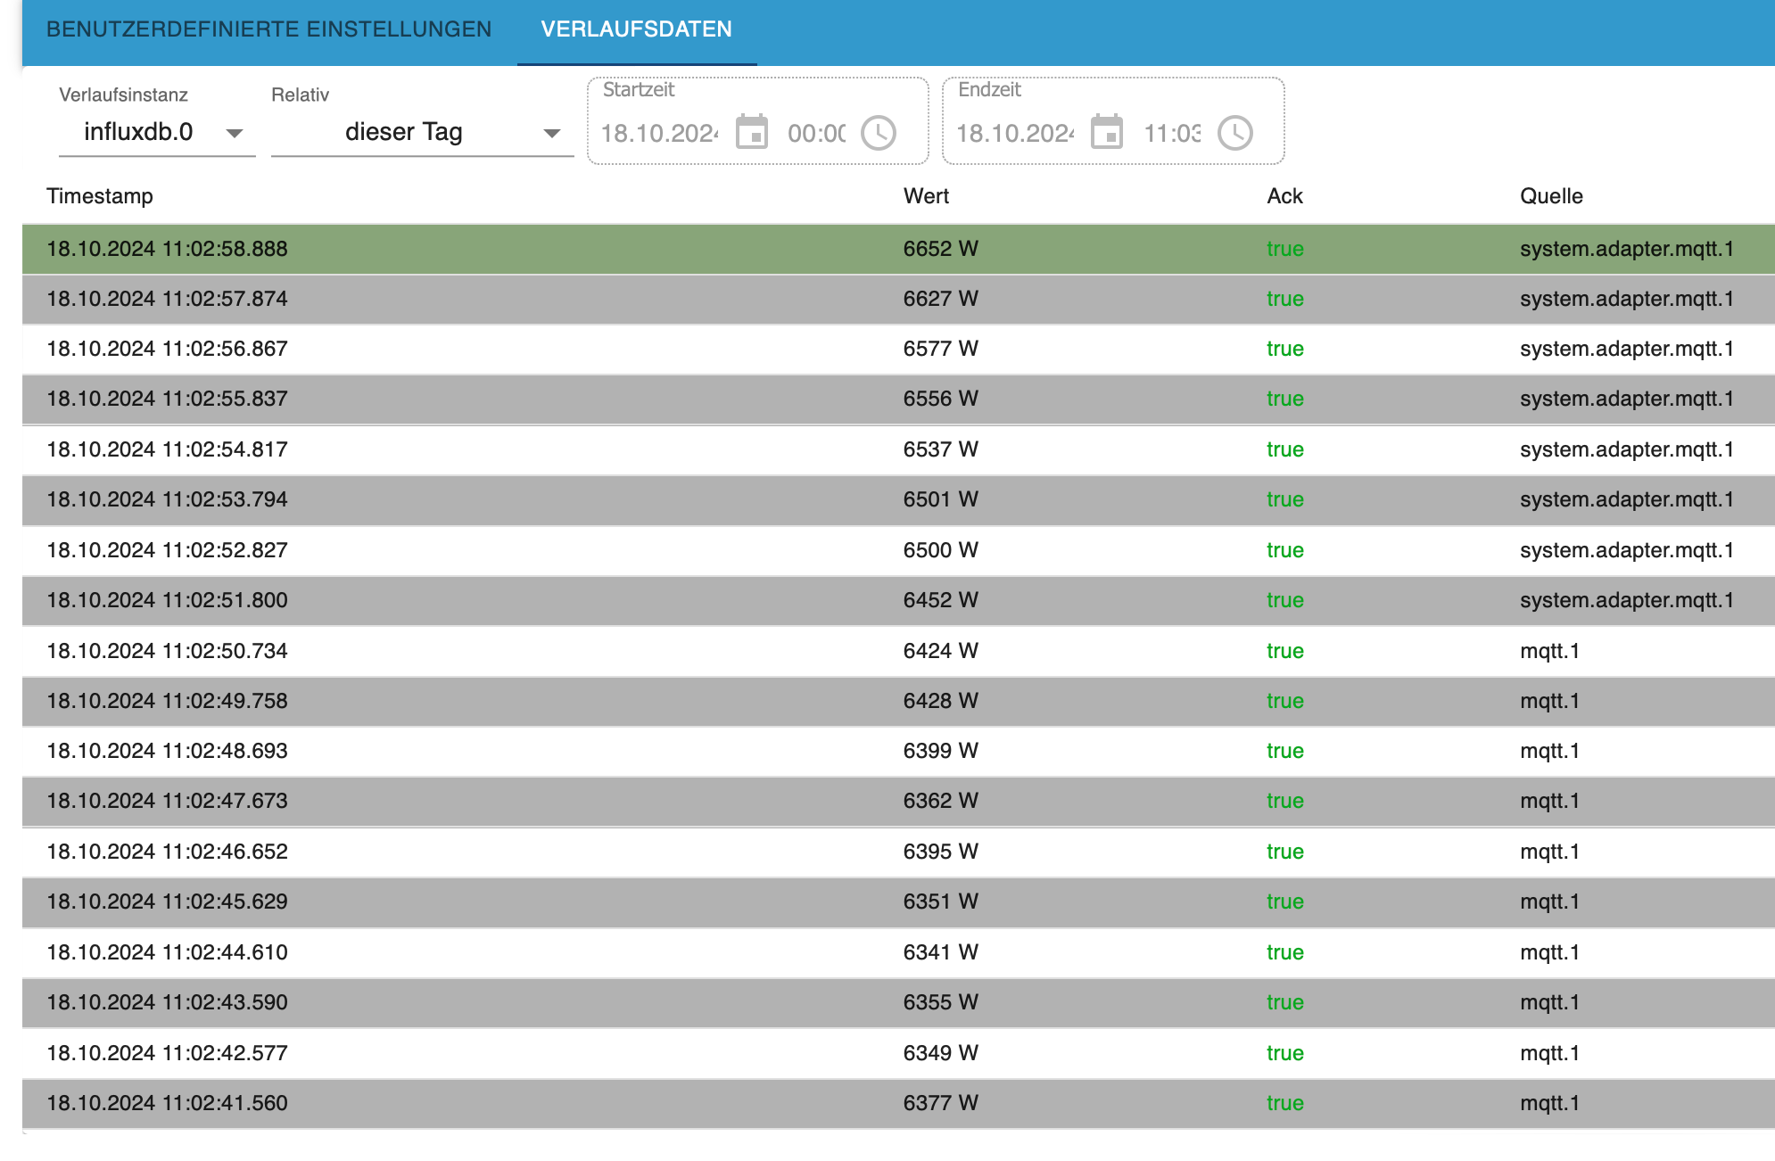Select row with timestamp 11:02:43.590
This screenshot has width=1775, height=1161.
pos(898,1002)
